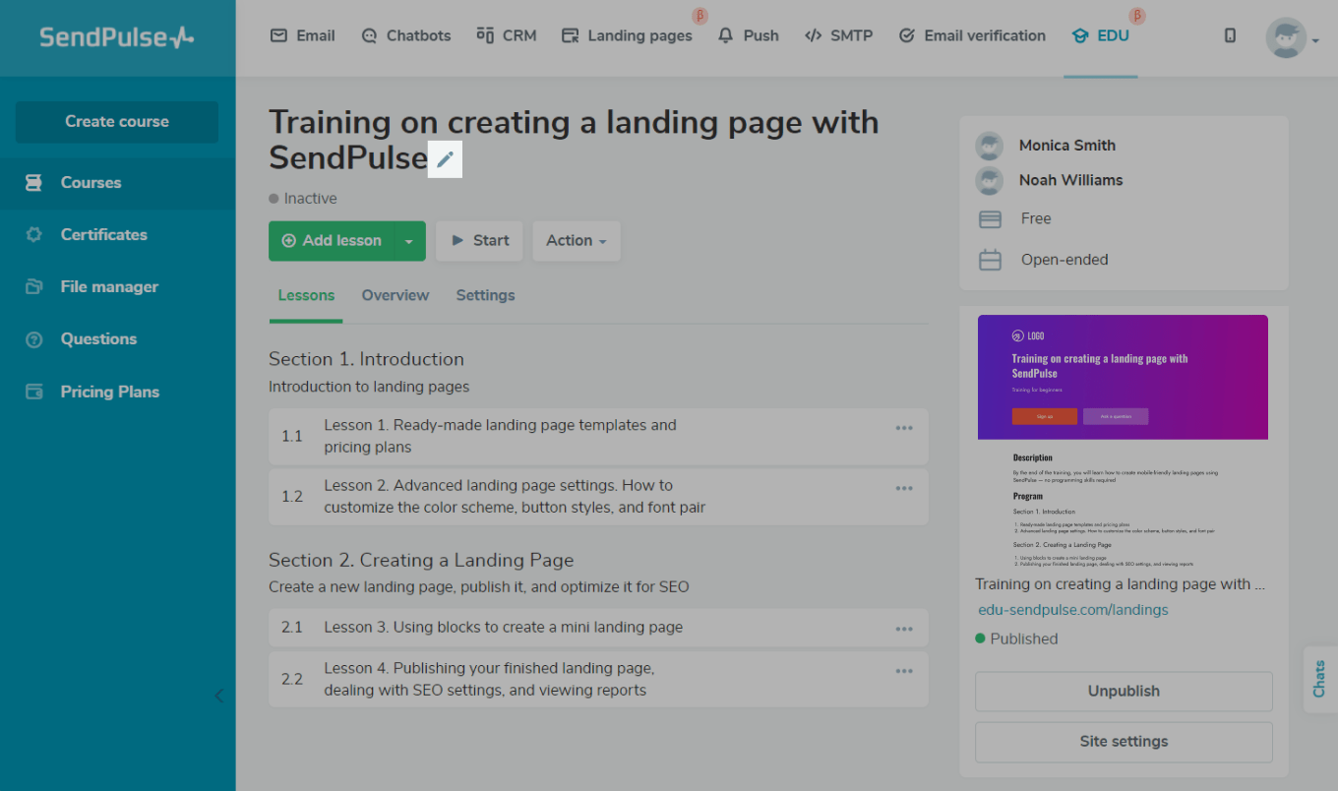Click the Add lesson button

point(332,241)
